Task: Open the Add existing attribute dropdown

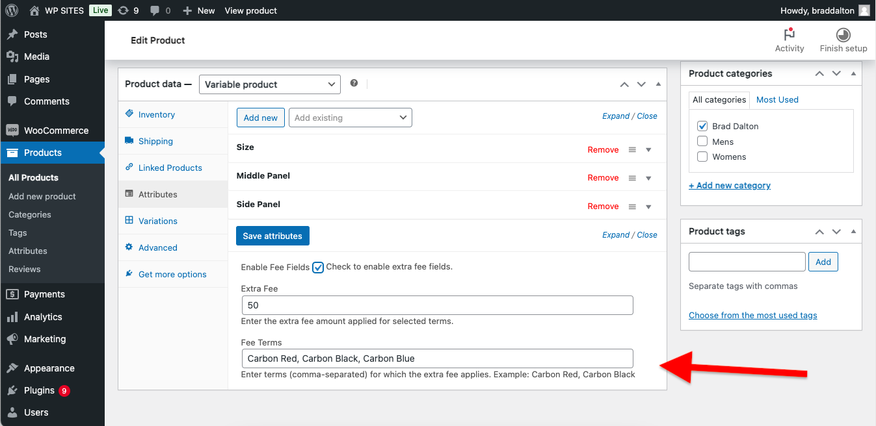Action: (350, 118)
